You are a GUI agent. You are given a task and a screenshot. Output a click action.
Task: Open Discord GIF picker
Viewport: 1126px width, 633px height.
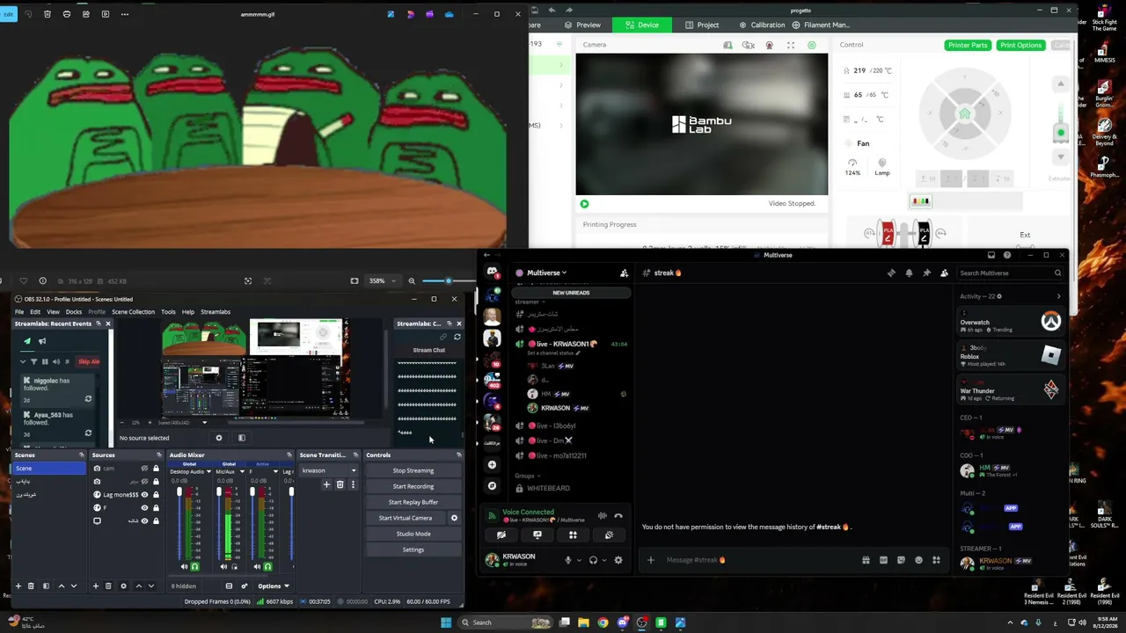point(883,560)
